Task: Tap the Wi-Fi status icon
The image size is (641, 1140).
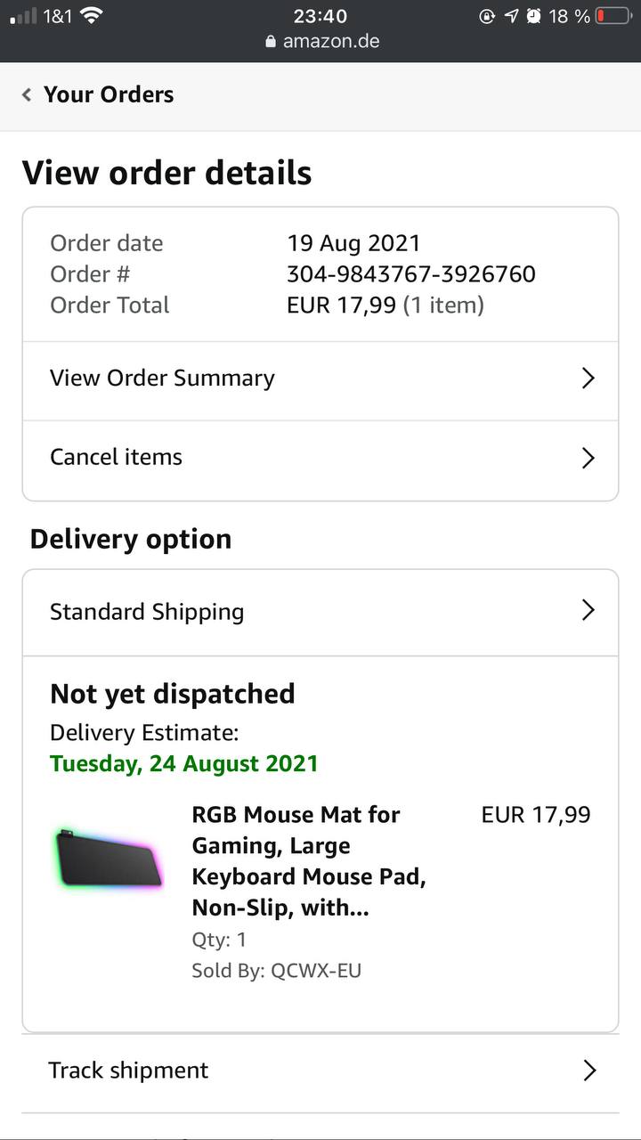Action: (90, 15)
